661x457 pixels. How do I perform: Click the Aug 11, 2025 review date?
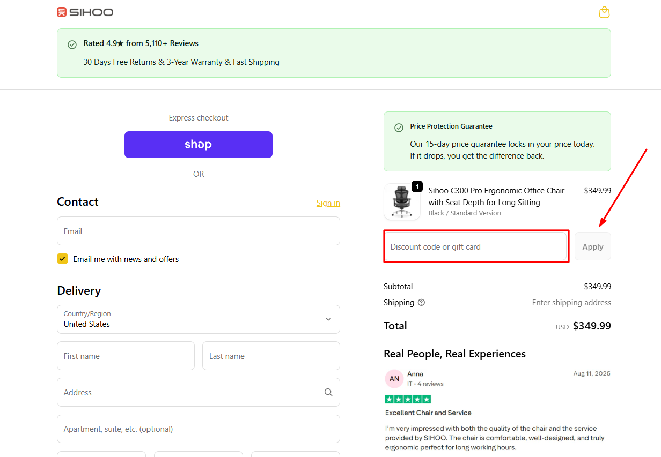[x=592, y=373]
